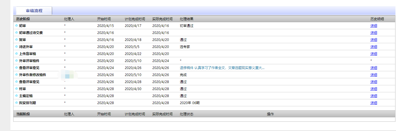Viewport: 396px width, 131px height.
Task: Open 详细 for the 上传盲审稿 row
Action: pyautogui.click(x=374, y=54)
